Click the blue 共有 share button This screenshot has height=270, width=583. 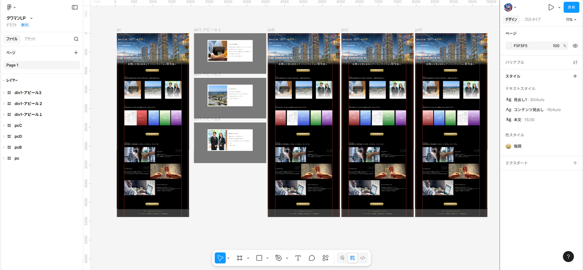(x=571, y=7)
